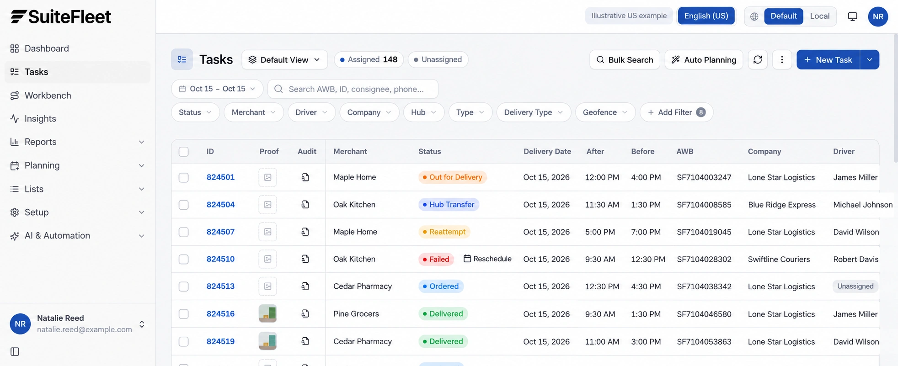The width and height of the screenshot is (898, 366).
Task: Open the Default View dropdown
Action: pos(284,60)
